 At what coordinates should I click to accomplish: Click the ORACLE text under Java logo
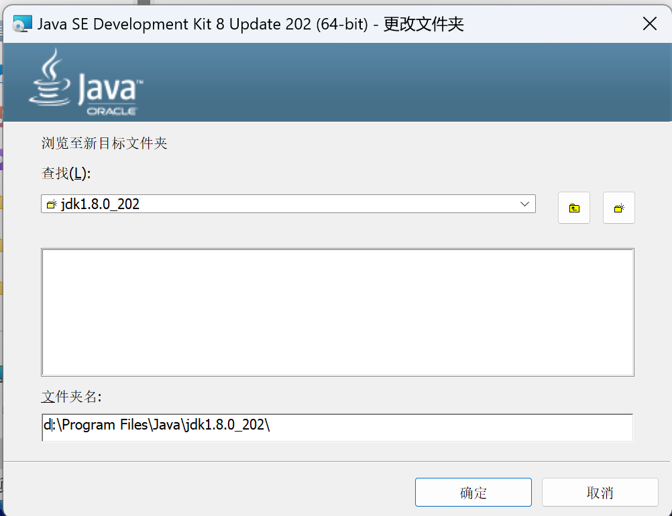tap(112, 111)
